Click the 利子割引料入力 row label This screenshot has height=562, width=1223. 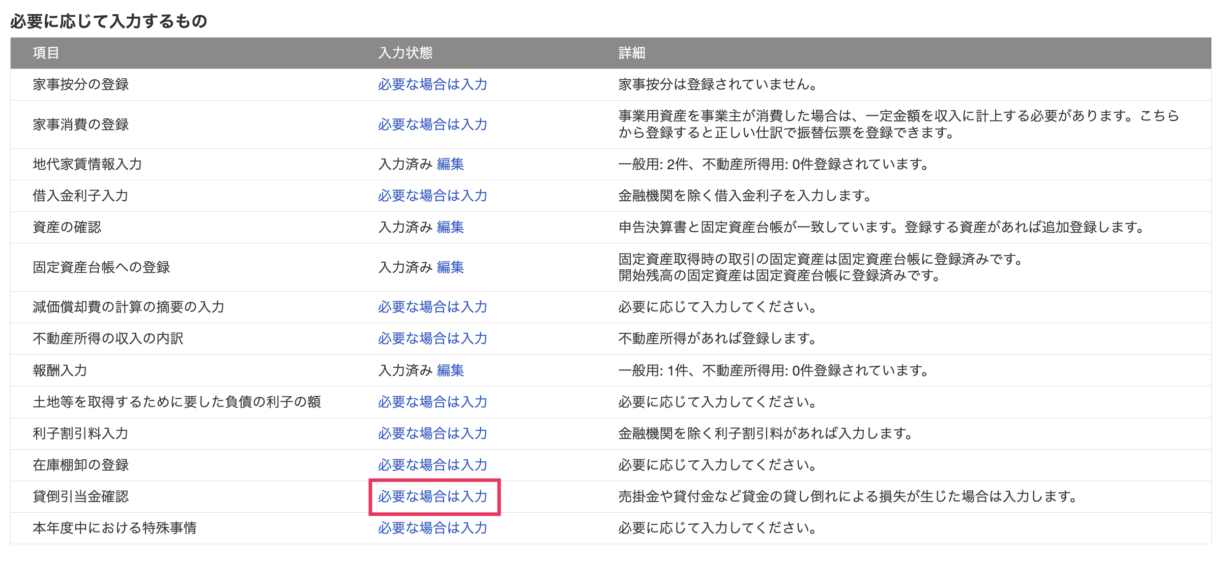(x=80, y=433)
